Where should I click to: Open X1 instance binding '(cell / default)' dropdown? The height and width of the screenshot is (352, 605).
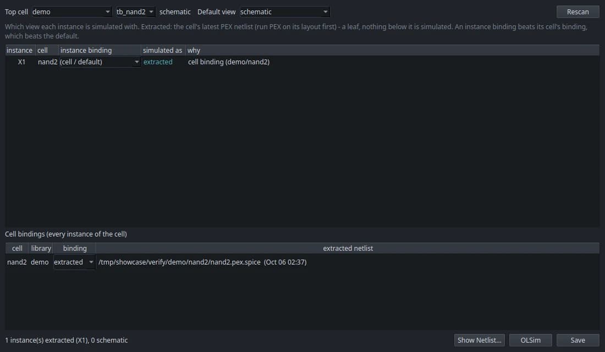[100, 62]
